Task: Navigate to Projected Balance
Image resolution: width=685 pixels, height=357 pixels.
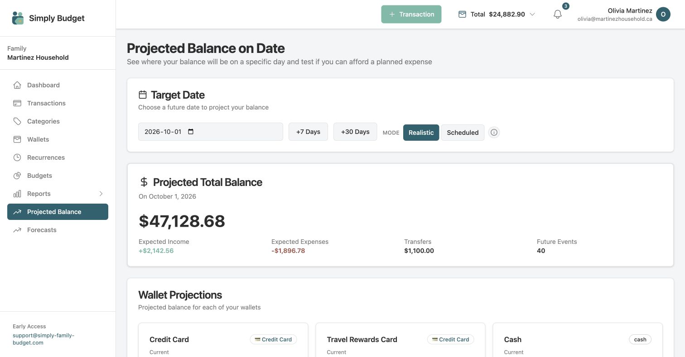Action: click(x=58, y=212)
